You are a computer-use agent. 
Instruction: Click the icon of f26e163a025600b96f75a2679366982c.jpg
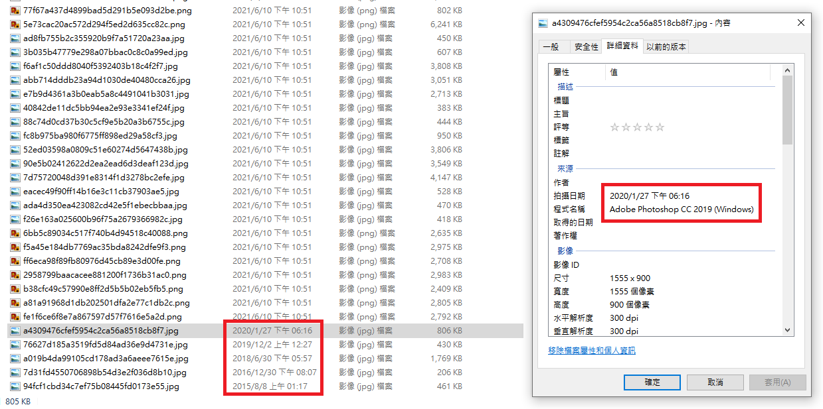coord(15,219)
